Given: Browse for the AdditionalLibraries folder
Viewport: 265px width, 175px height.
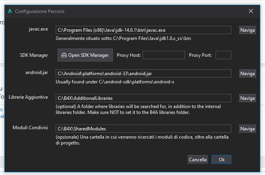Looking at the screenshot, I should (247, 98).
